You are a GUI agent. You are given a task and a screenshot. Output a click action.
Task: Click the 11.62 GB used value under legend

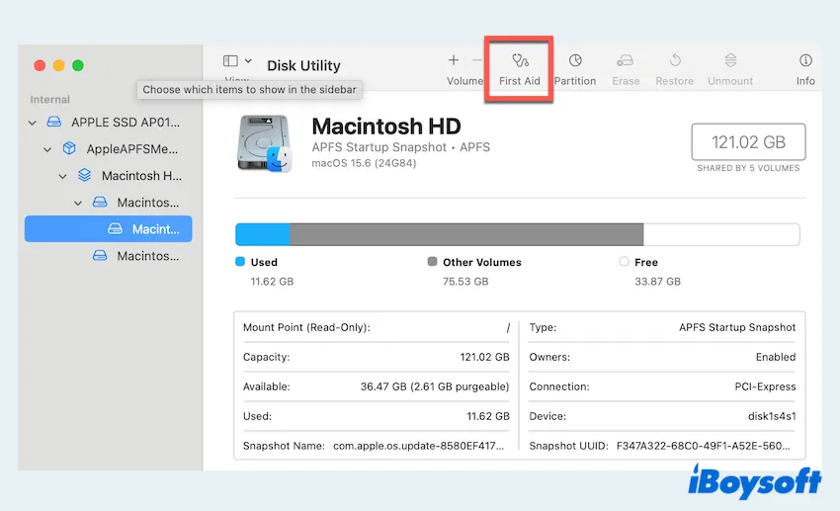click(272, 282)
